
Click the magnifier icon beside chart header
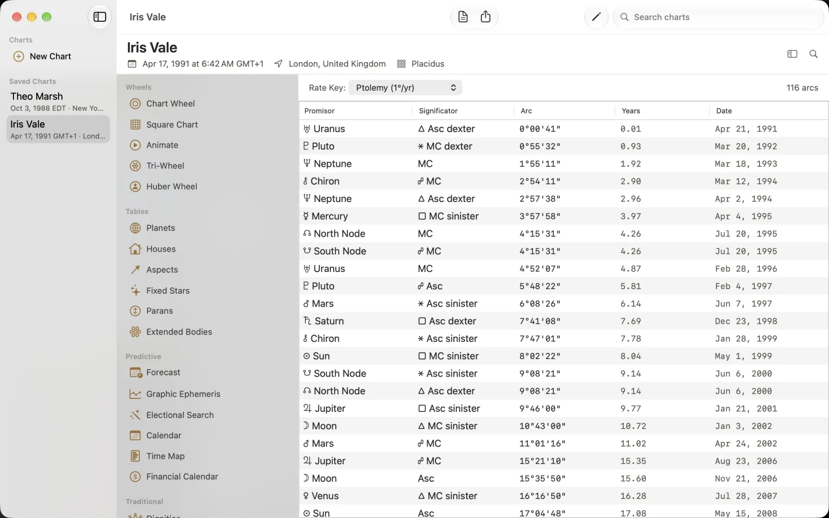813,54
